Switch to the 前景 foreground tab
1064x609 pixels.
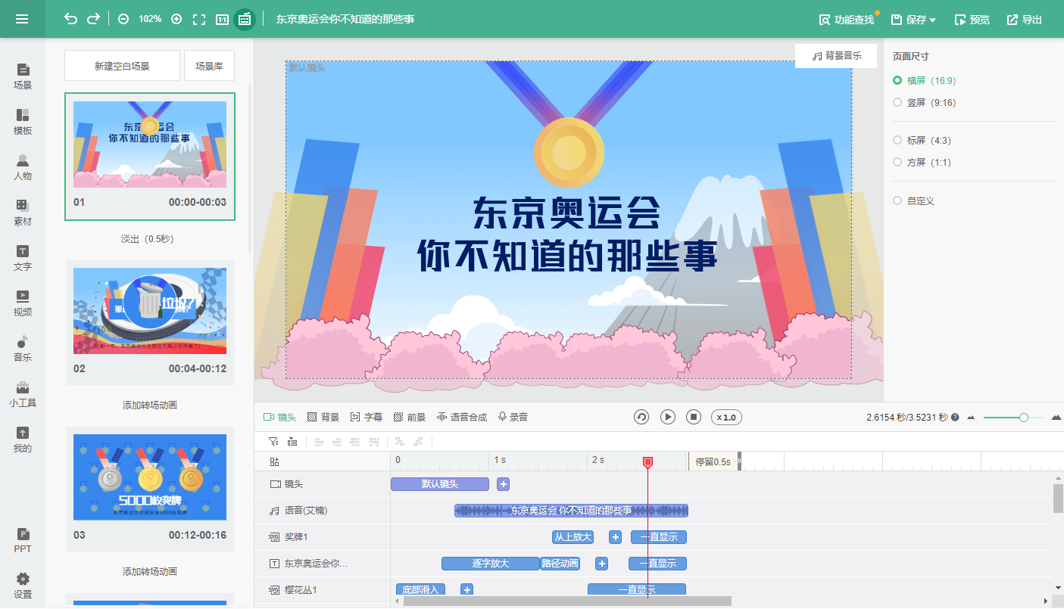(x=409, y=417)
